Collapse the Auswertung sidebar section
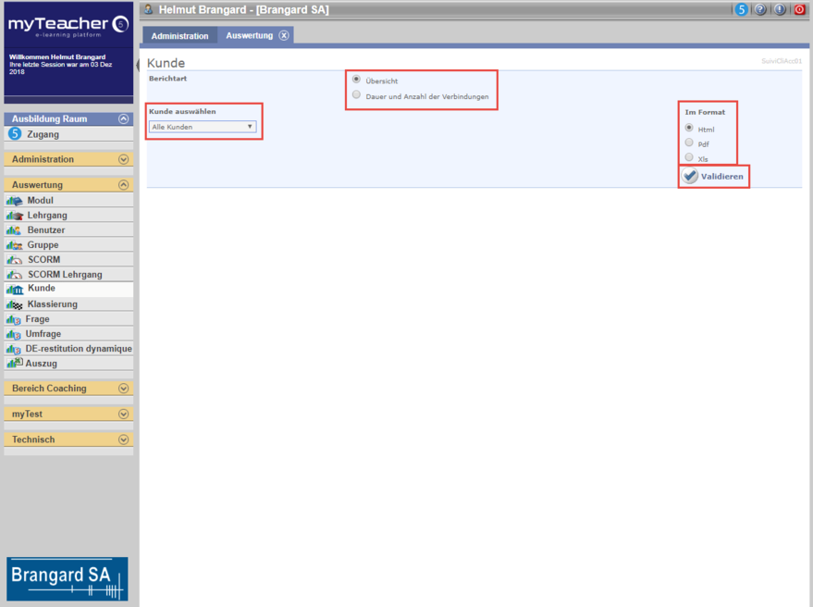The height and width of the screenshot is (607, 813). click(x=123, y=185)
